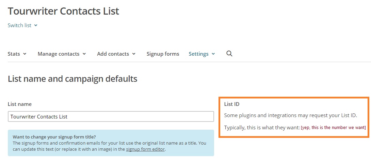Screen dimensions: 371x166
Task: Click the List name and campaign defaults heading
Action: 72,79
